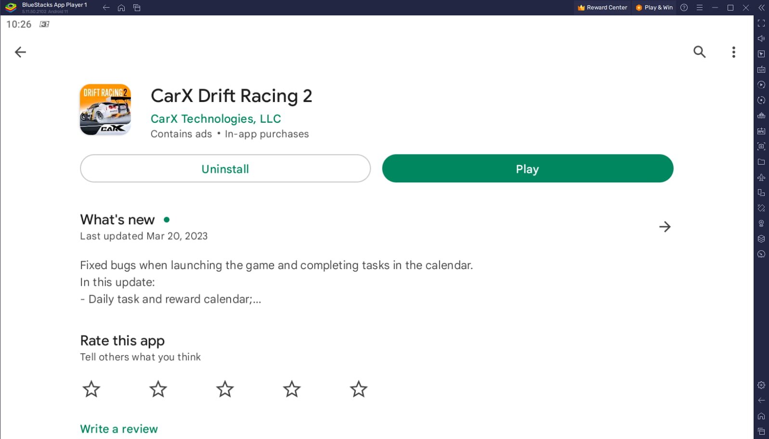
Task: Toggle the BlueStacks fullscreen icon
Action: 761,23
